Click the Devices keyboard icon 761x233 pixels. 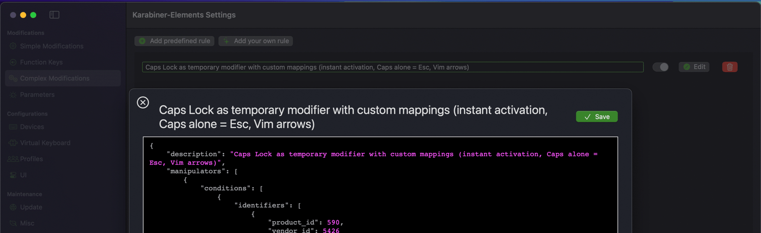tap(13, 127)
